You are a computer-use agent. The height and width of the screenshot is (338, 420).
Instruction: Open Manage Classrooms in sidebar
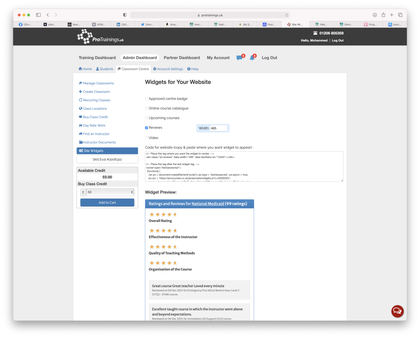tap(97, 83)
